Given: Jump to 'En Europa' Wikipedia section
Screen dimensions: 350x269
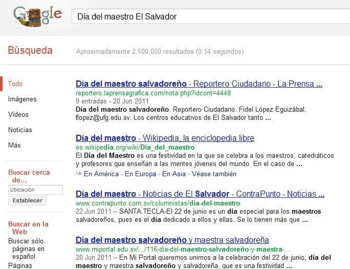Looking at the screenshot, I should point(140,174).
